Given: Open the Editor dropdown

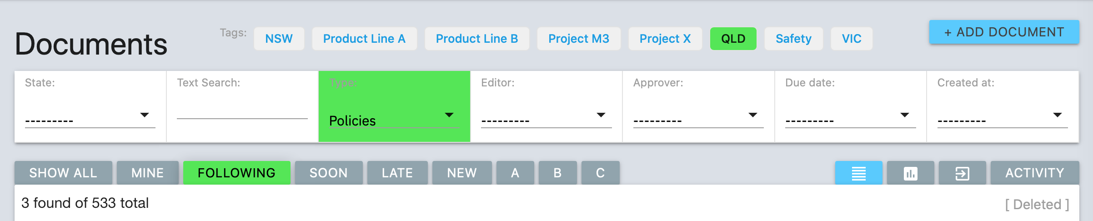Looking at the screenshot, I should tap(546, 118).
